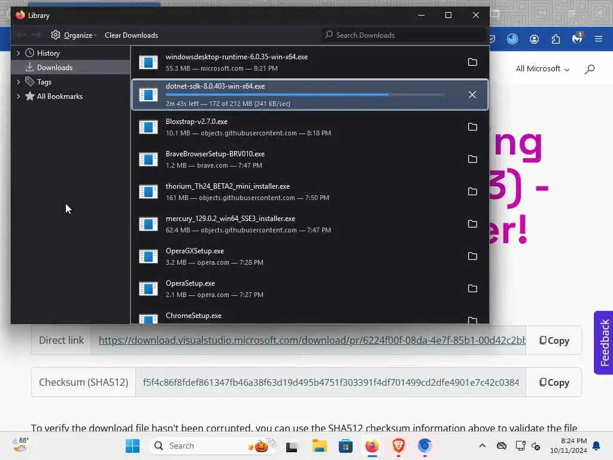Click the checksum value field
613x460 pixels.
pos(330,383)
